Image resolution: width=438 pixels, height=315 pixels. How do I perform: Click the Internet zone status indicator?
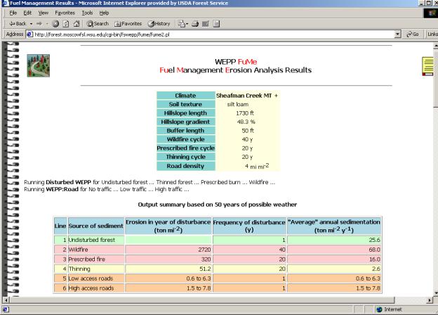(389, 309)
